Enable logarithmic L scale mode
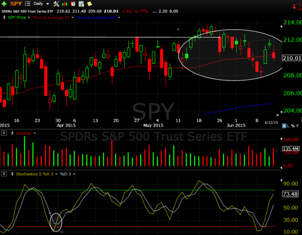Screen dimensions: 302x235 point(288,126)
